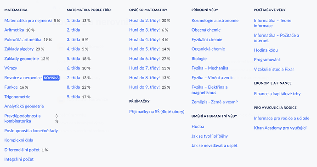Open V zákulisí studia Pixar

(274, 69)
